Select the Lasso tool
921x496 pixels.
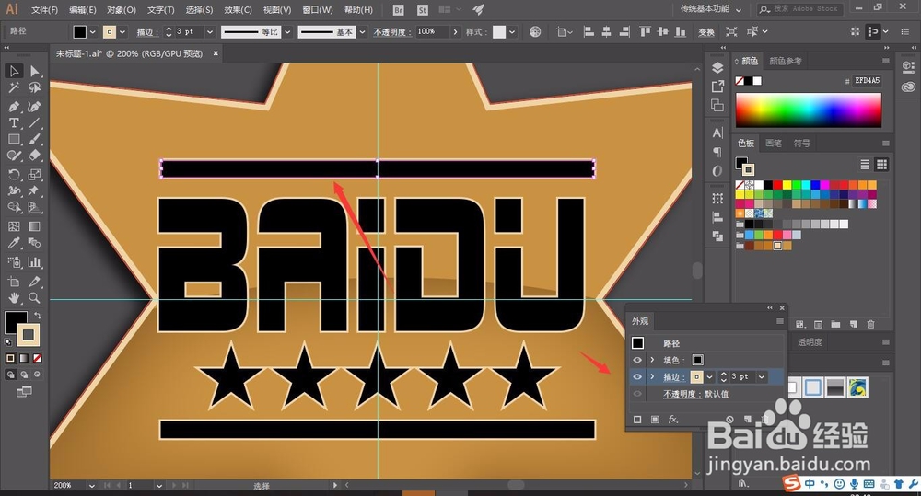coord(35,88)
